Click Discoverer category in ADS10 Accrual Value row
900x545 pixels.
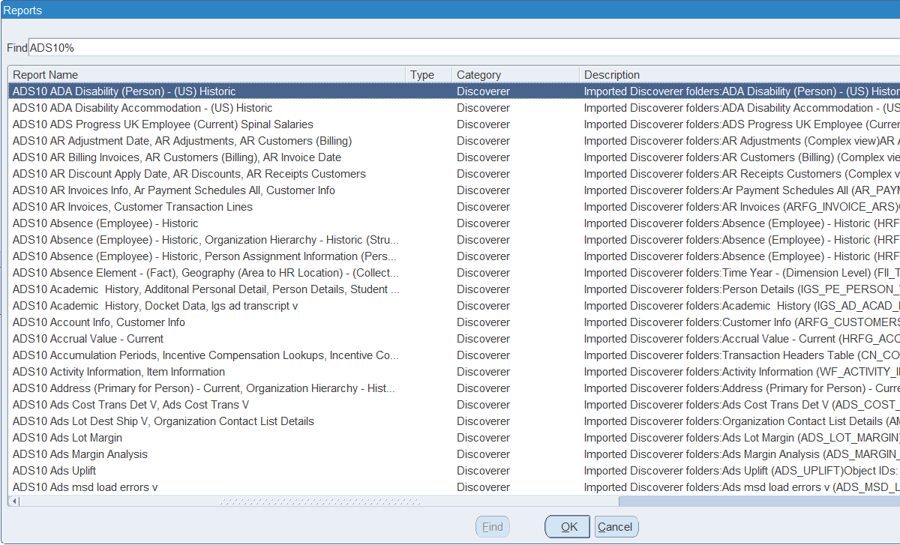[483, 339]
